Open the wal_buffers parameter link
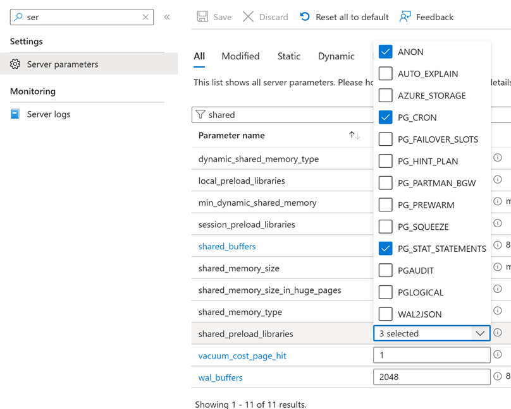 (x=220, y=377)
